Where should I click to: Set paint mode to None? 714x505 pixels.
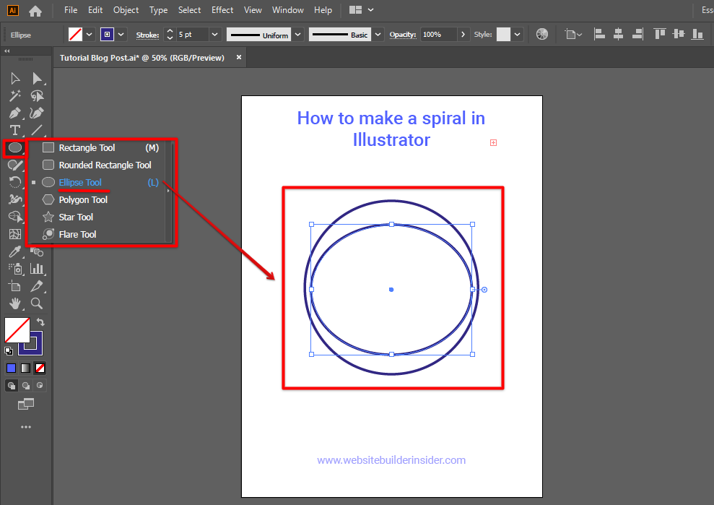(40, 368)
